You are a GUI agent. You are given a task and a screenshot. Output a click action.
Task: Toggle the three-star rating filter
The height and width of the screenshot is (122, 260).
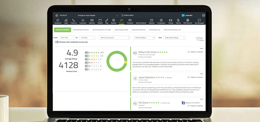tap(87, 59)
